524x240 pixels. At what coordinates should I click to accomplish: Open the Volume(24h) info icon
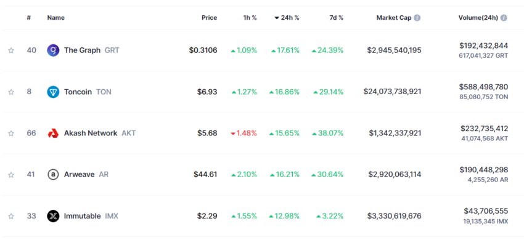(504, 18)
